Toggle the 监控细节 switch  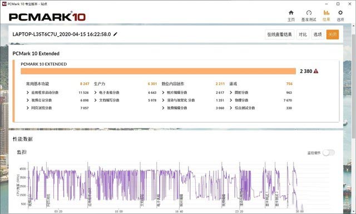tap(329, 153)
